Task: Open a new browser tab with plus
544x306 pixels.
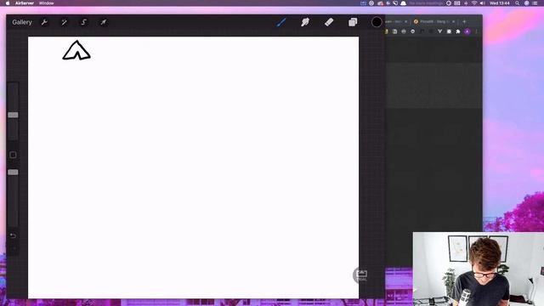Action: 464,21
